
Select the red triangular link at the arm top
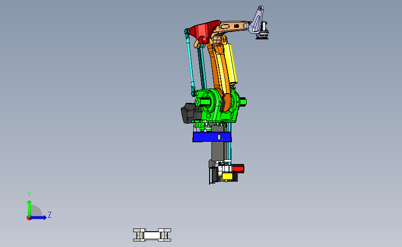click(204, 31)
